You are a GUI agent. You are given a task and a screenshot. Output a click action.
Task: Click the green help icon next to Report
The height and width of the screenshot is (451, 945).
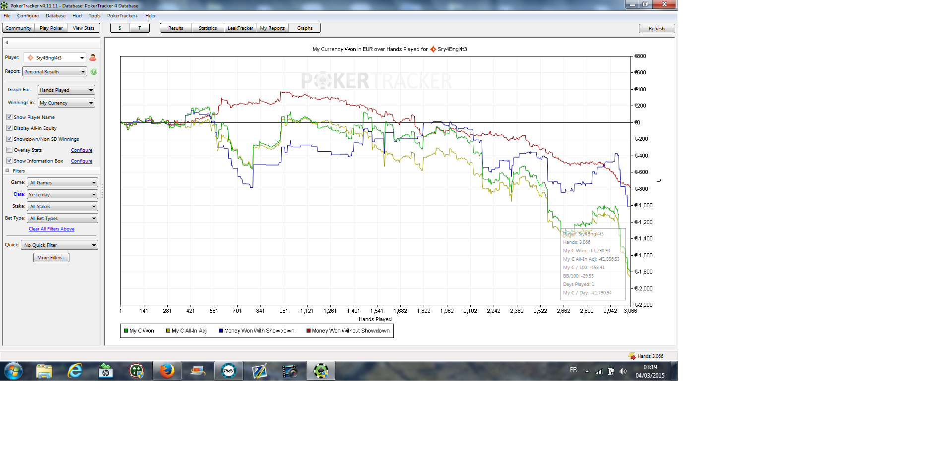pyautogui.click(x=94, y=72)
